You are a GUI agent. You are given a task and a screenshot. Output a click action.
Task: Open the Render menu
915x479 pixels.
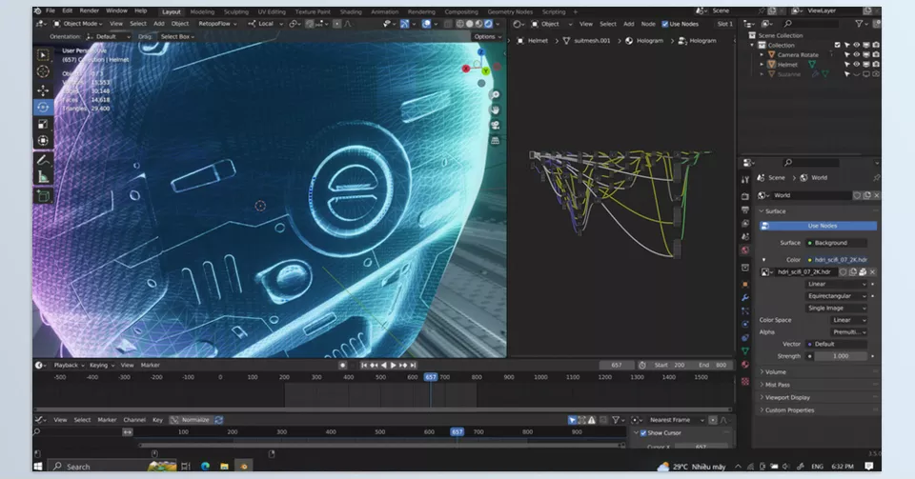point(89,10)
